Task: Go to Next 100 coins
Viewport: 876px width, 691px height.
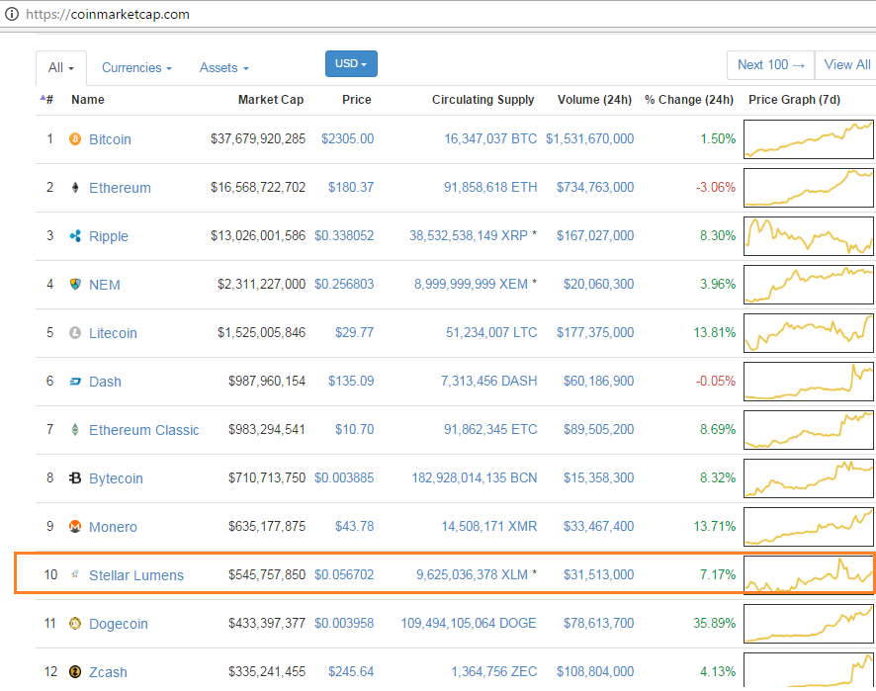Action: (x=770, y=65)
